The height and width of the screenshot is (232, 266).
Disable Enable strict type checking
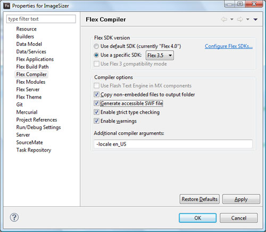click(96, 112)
